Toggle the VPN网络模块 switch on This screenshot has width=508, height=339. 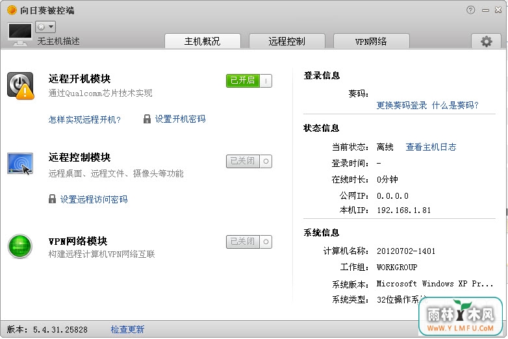point(249,242)
